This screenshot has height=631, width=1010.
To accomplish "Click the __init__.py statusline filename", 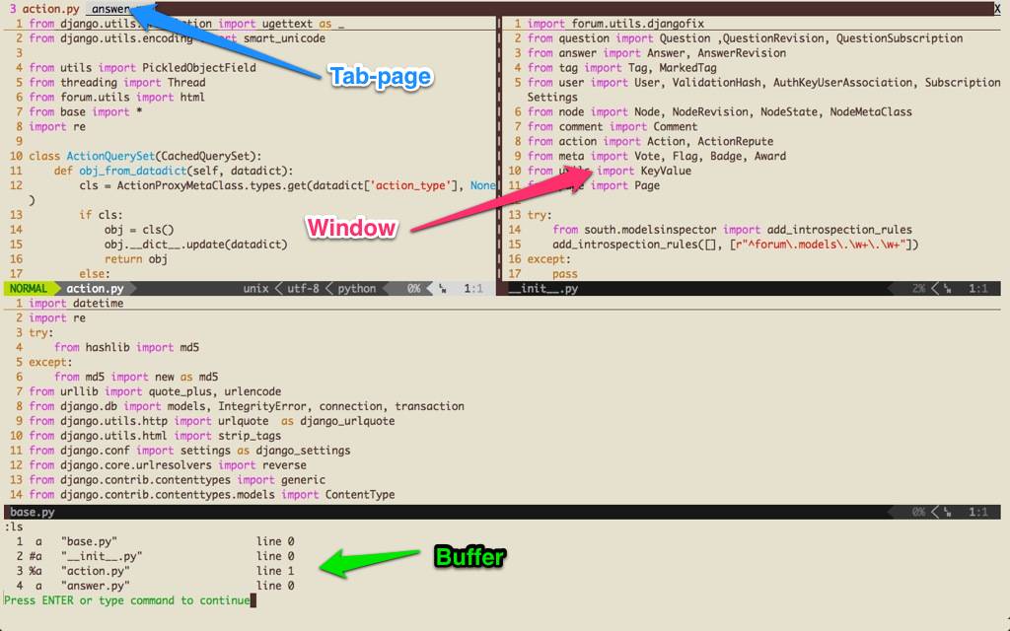I will coord(543,289).
